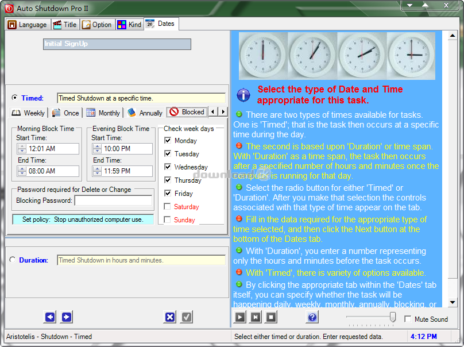This screenshot has height=347, width=464.
Task: Uncheck the Tuesday checkbox
Action: click(168, 153)
